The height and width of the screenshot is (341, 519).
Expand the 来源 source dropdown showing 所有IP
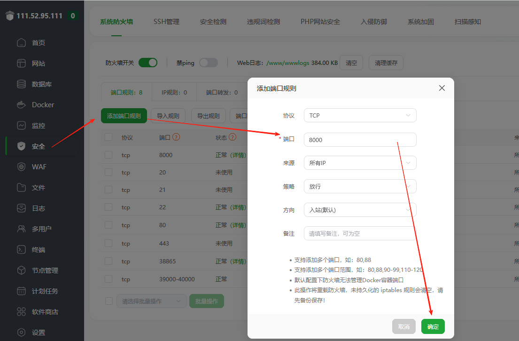click(x=360, y=162)
